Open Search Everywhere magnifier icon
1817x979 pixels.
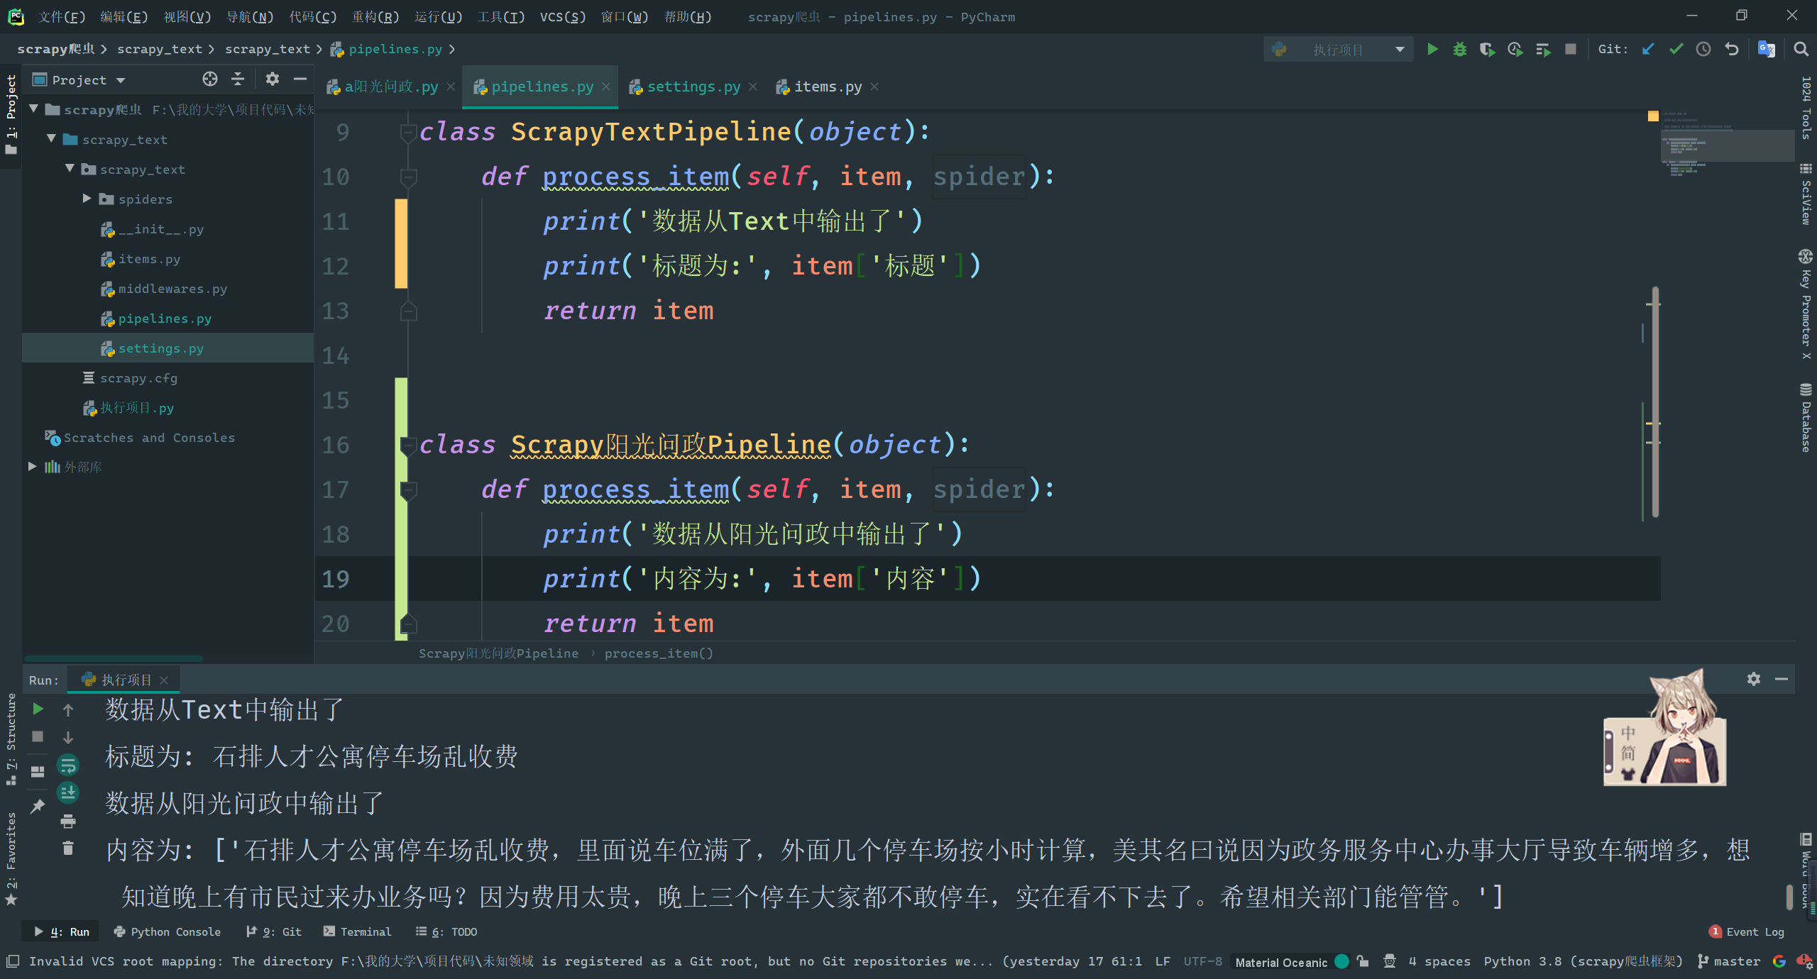click(x=1801, y=49)
